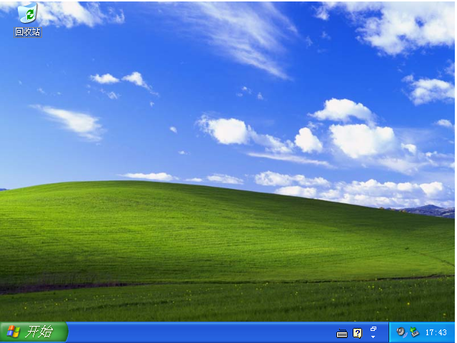Click the keyboard input method icon

tap(342, 333)
